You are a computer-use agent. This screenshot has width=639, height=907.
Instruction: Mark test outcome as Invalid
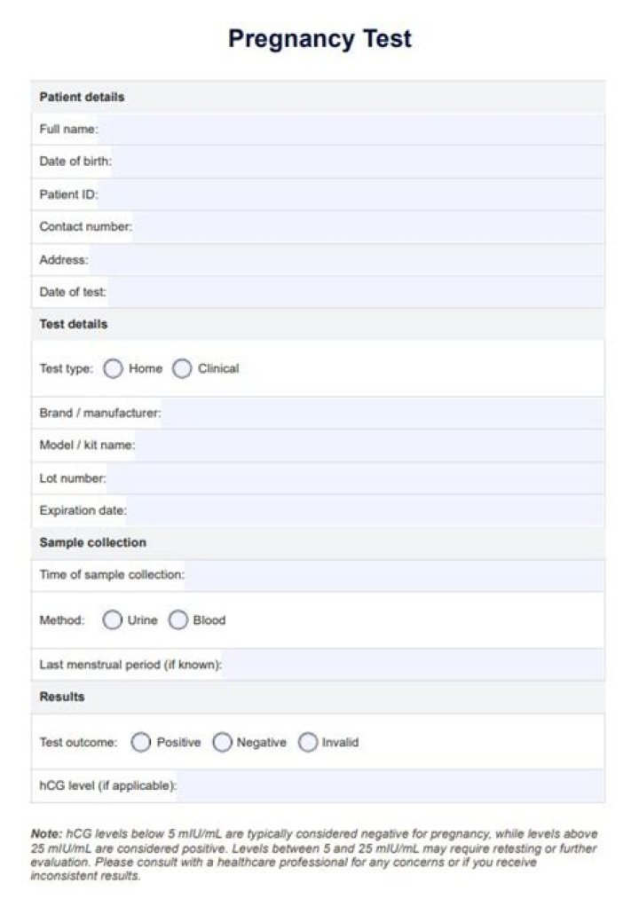coord(308,742)
